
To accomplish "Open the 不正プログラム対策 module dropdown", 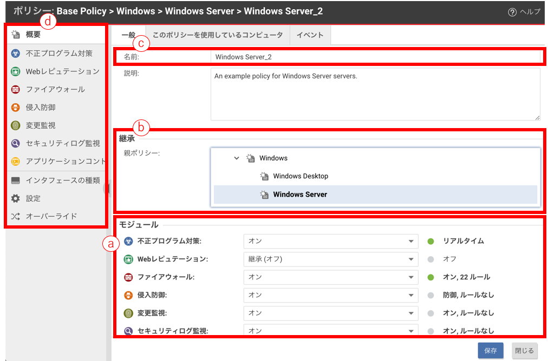I will tap(330, 241).
